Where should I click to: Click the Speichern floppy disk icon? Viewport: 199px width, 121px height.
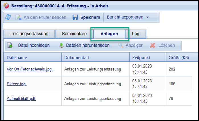75,18
